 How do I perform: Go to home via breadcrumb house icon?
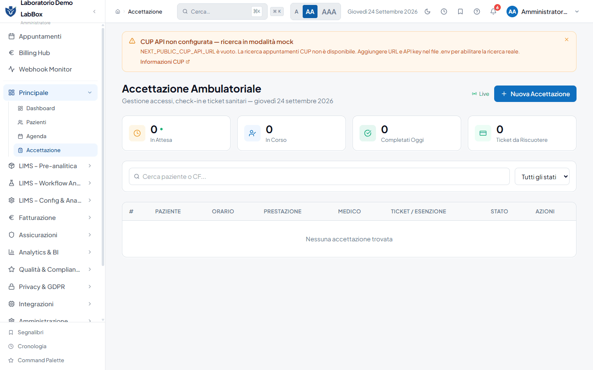[118, 12]
